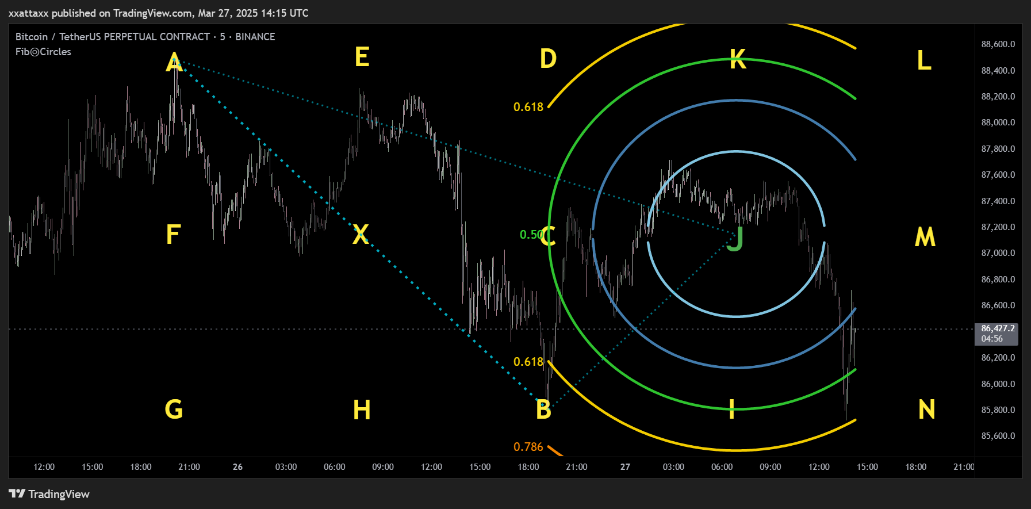Click the 87,000.0 price axis label
The image size is (1031, 509).
998,253
